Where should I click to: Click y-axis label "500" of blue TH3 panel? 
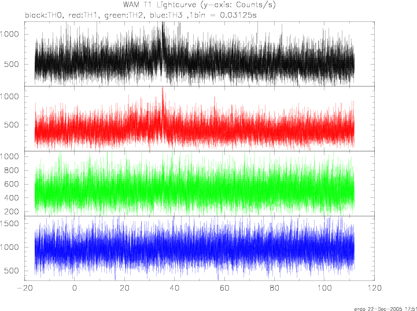click(x=12, y=271)
